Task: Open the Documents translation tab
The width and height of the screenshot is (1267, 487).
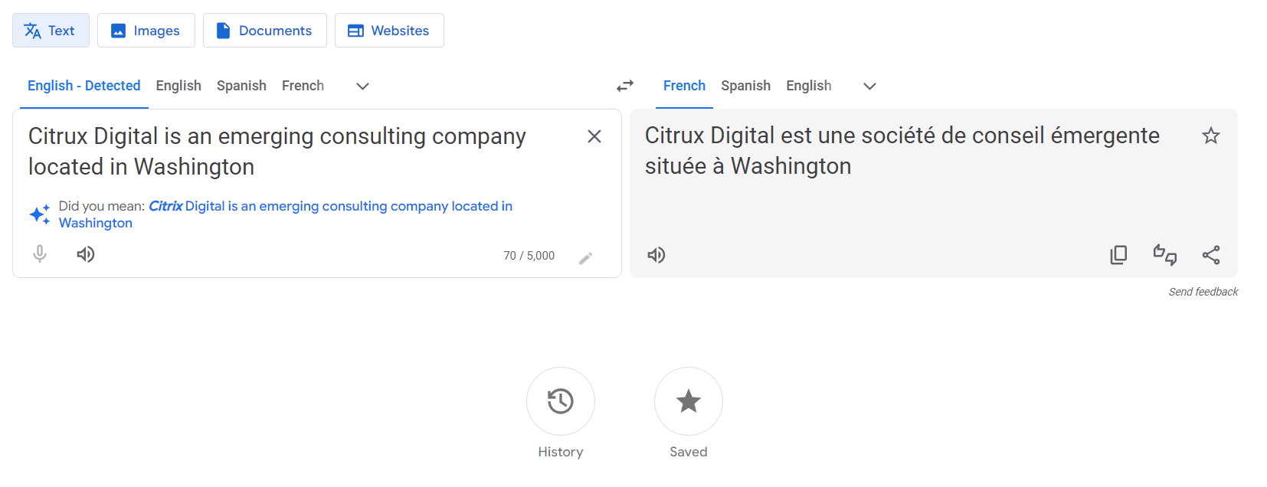Action: [x=264, y=30]
